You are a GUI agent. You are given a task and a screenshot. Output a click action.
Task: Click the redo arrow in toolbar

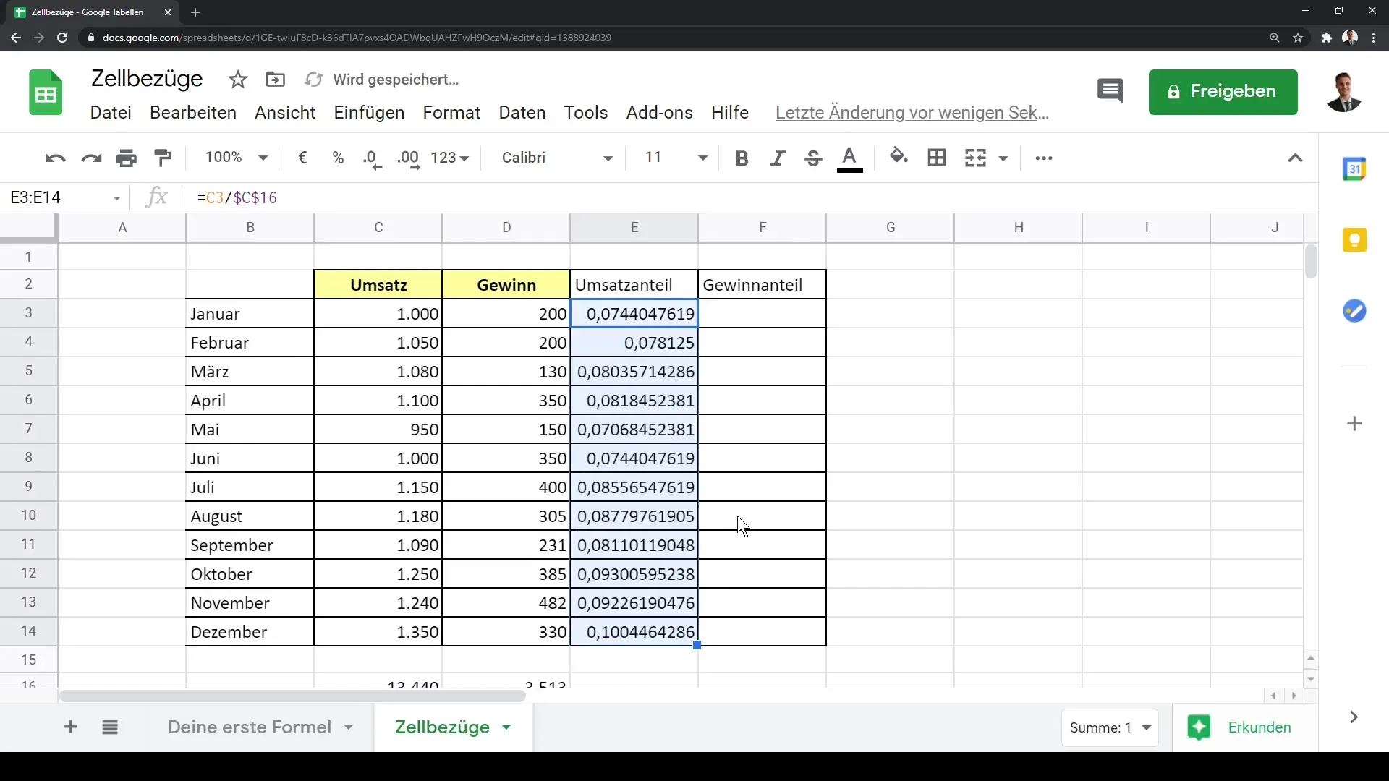(x=91, y=158)
